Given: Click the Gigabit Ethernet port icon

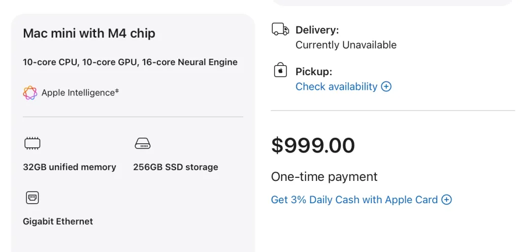Looking at the screenshot, I should point(32,198).
